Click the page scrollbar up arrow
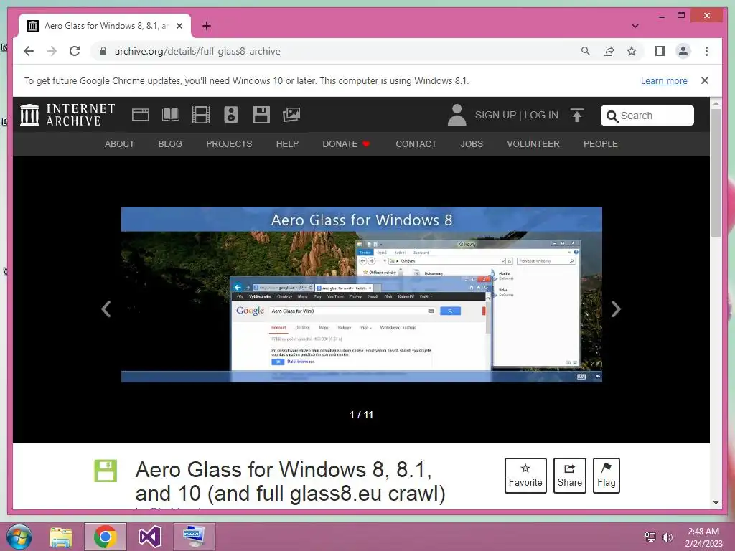The width and height of the screenshot is (735, 551). tap(716, 103)
